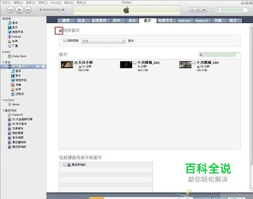The height and width of the screenshot is (199, 253).
Task: Toggle the 同步影片 (Sync Movies) checkbox
Action: tap(60, 31)
